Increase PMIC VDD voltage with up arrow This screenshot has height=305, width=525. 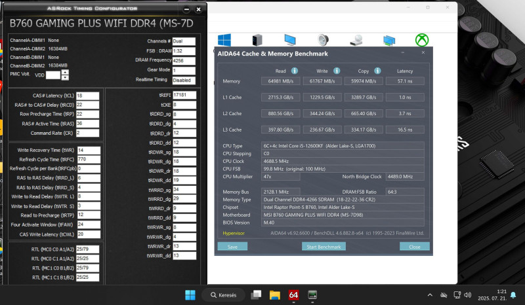click(65, 72)
